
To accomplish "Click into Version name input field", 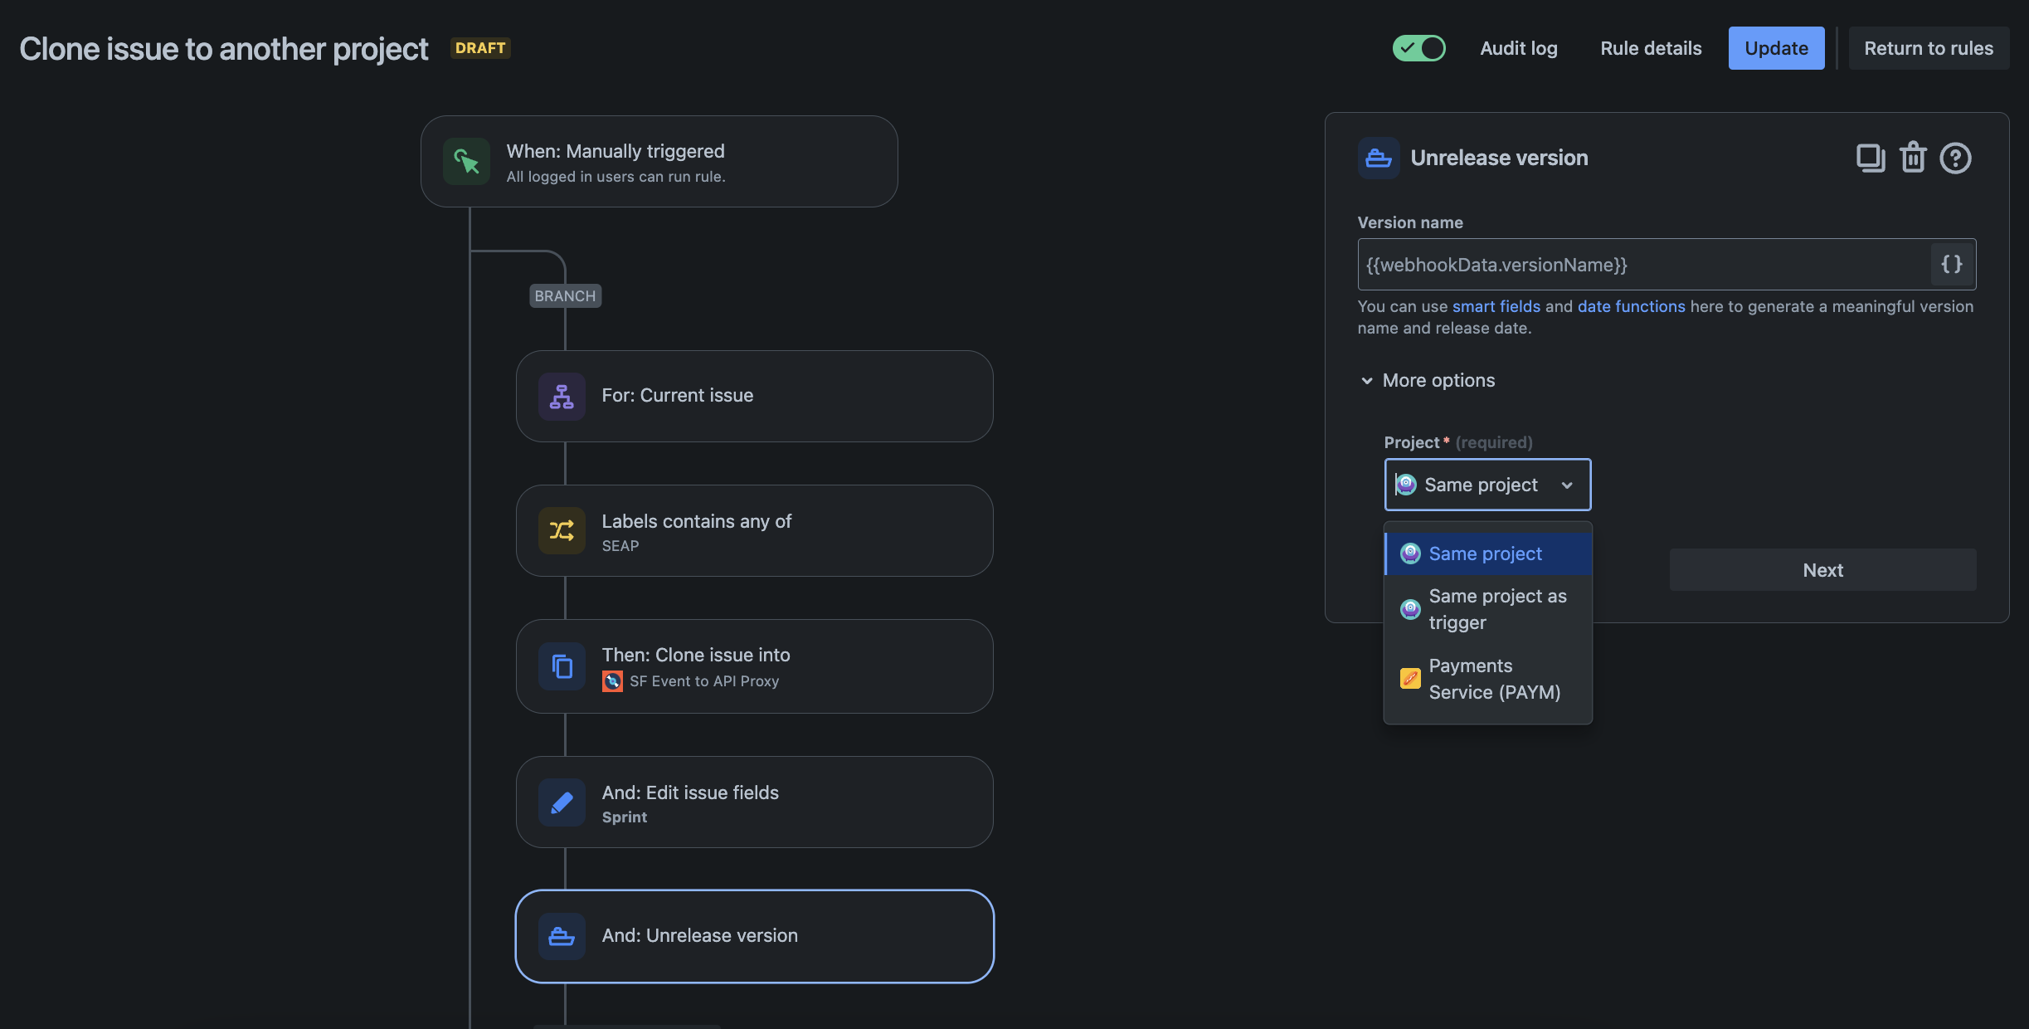I will point(1644,265).
